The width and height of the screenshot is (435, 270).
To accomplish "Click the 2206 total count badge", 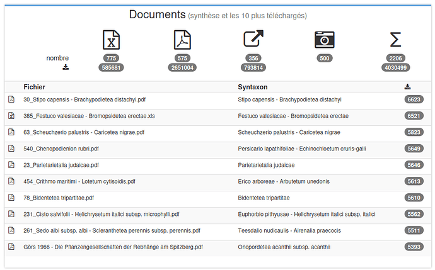I will click(x=395, y=58).
